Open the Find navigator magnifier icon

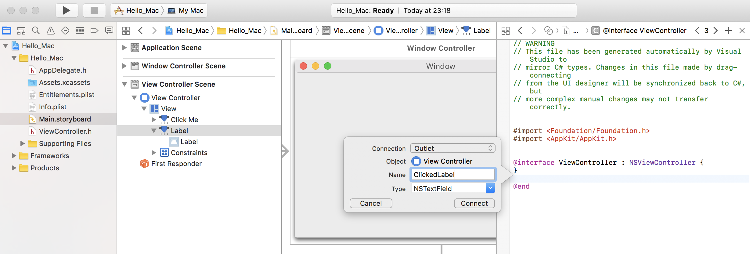pos(36,31)
